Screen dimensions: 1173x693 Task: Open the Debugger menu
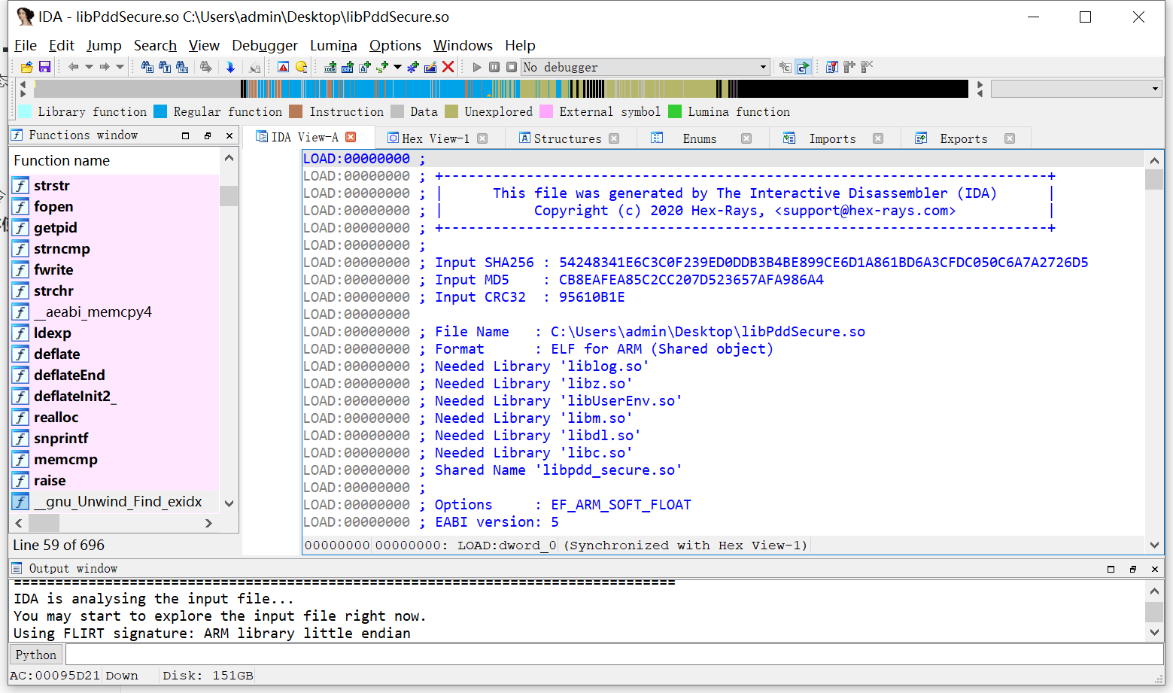pos(265,46)
